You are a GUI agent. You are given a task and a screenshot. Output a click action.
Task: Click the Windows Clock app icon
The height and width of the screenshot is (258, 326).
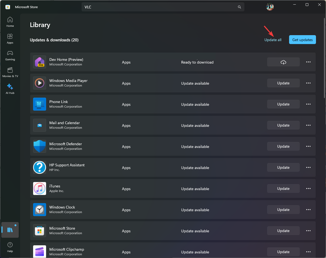tap(40, 210)
